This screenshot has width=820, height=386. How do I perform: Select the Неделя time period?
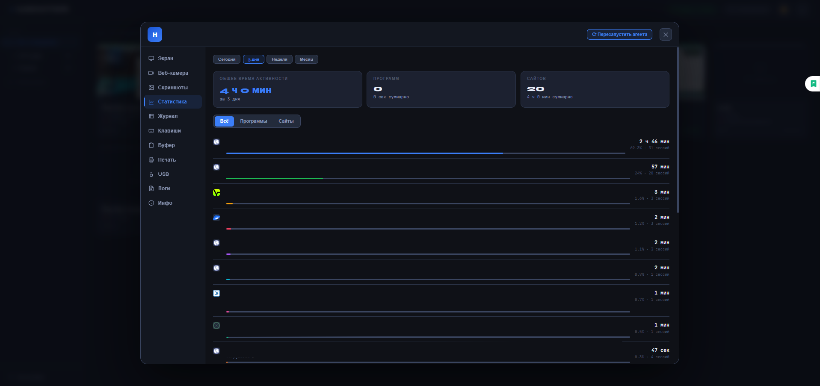click(x=279, y=59)
